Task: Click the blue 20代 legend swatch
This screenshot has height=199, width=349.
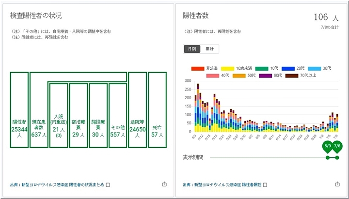Action: (x=288, y=68)
